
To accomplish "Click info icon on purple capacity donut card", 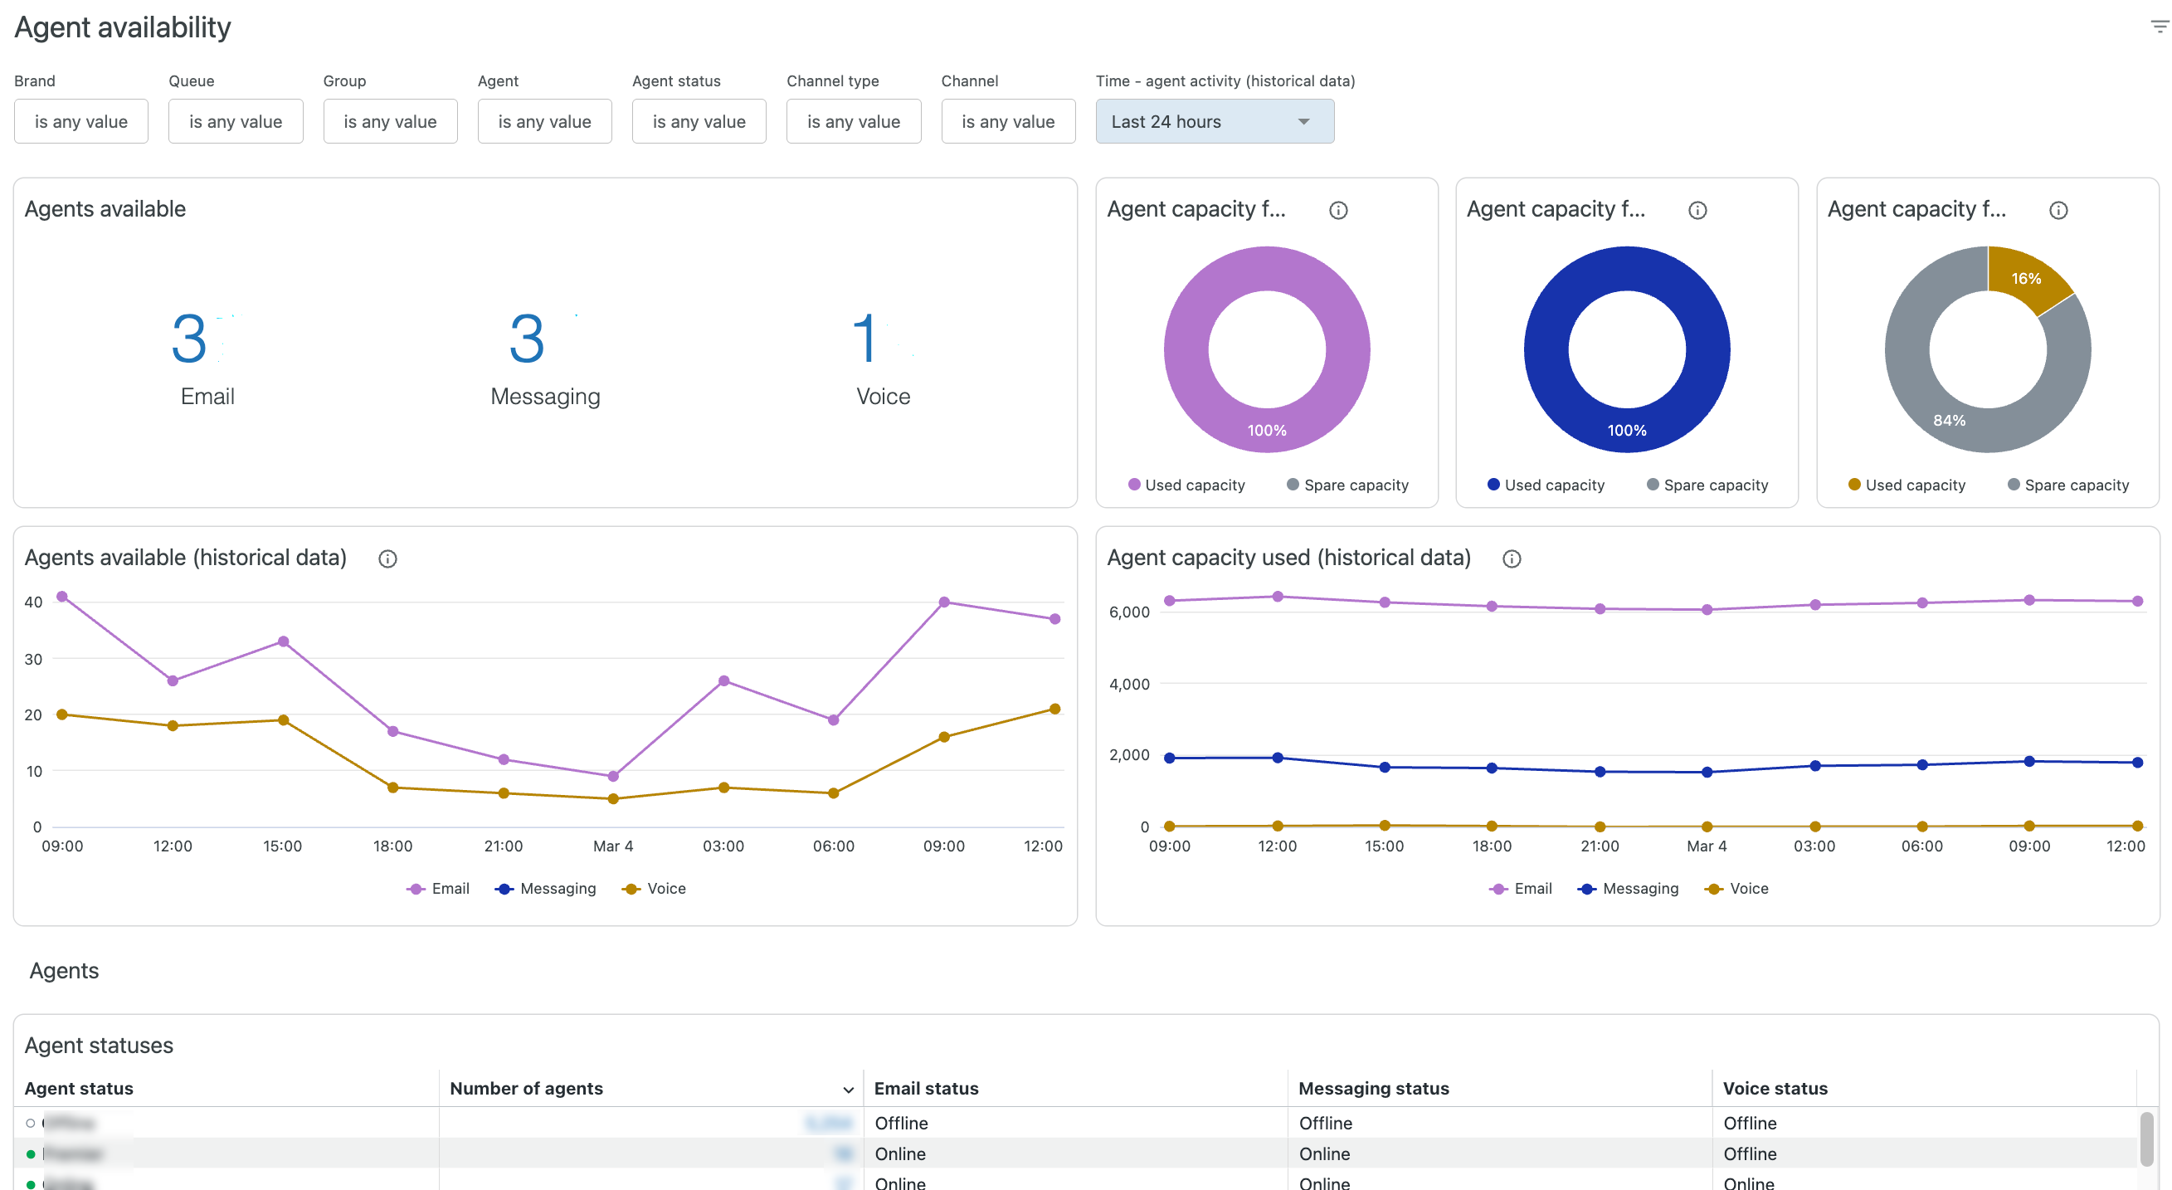I will (1338, 210).
